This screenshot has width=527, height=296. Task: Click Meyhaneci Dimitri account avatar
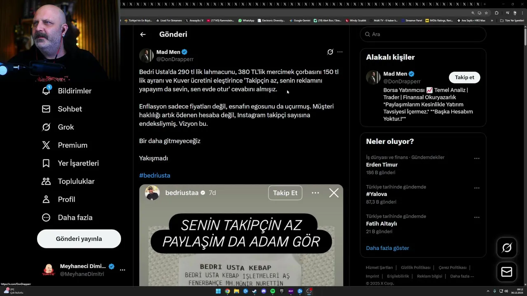coord(49,270)
